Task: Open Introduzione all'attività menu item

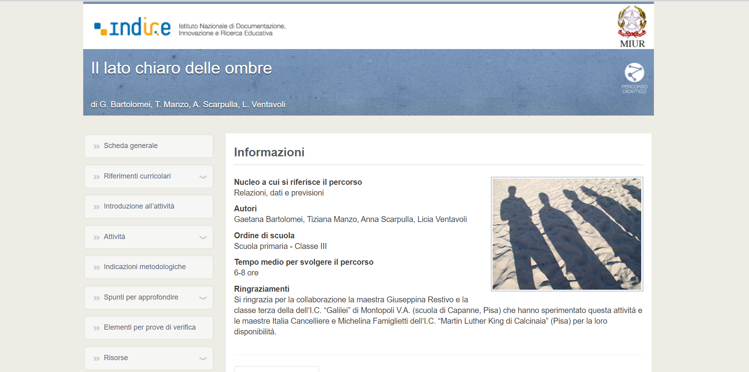Action: [139, 206]
